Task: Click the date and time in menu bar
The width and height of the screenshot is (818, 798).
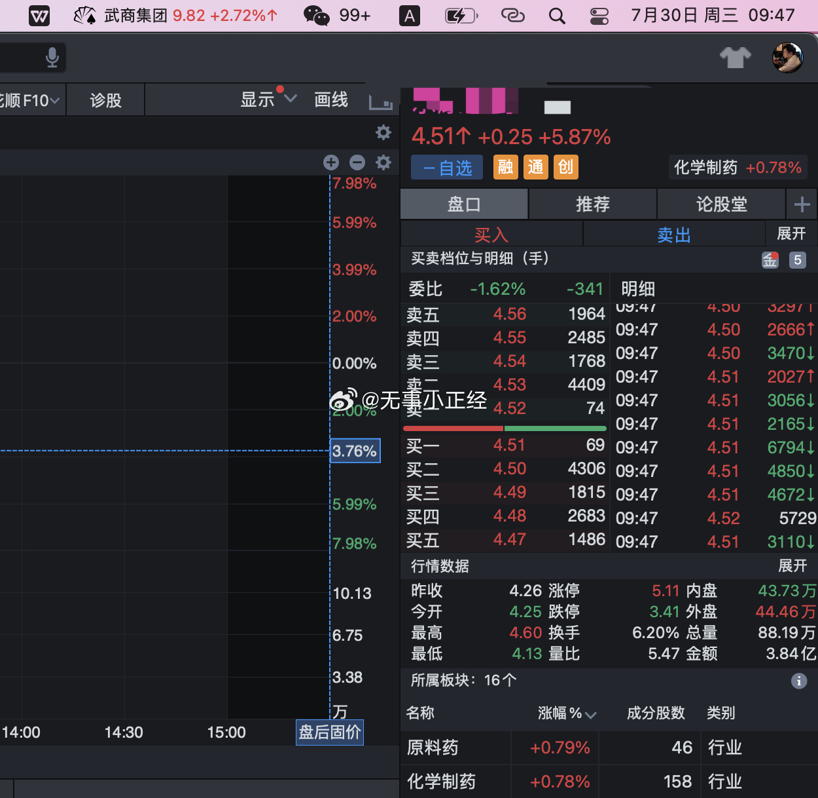Action: pyautogui.click(x=713, y=16)
